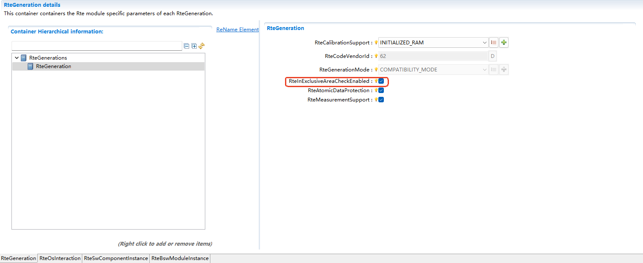Open RteGenerationMode dropdown
643x263 pixels.
click(485, 70)
